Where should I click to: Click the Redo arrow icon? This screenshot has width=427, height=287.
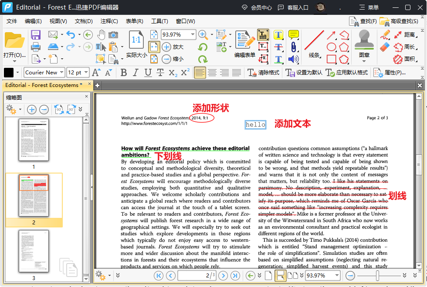pos(71,47)
